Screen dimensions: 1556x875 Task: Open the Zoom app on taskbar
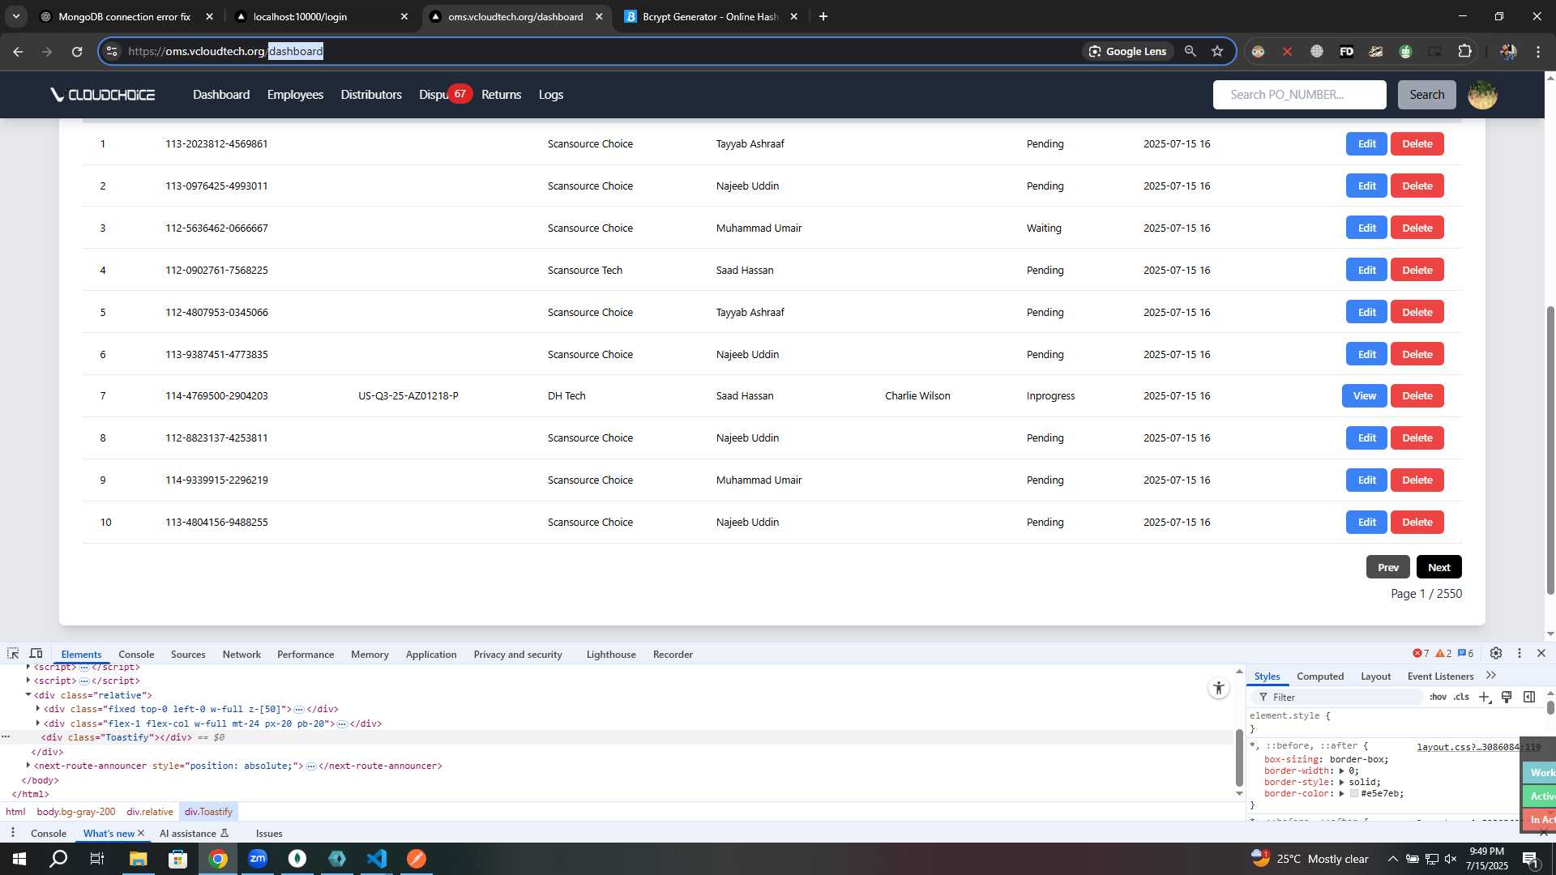click(258, 859)
